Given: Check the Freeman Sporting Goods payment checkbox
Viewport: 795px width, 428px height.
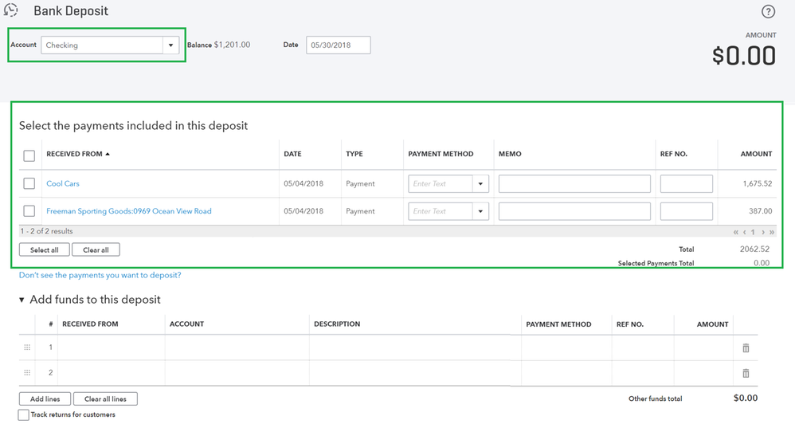Looking at the screenshot, I should (29, 211).
